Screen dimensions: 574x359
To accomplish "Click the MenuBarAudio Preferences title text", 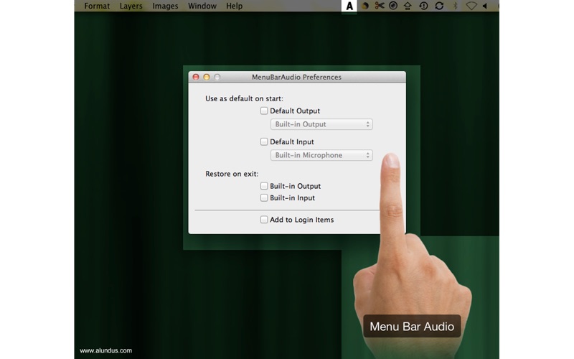I will [x=296, y=77].
